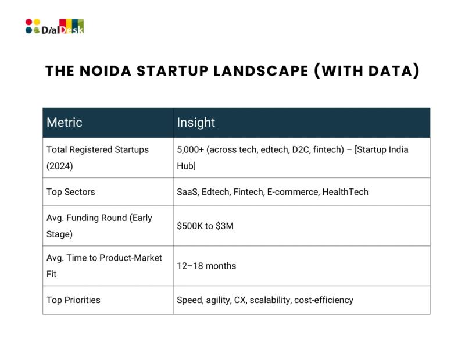The width and height of the screenshot is (465, 349).
Task: Click the Speed, agility, CX priorities cell
Action: tap(302, 300)
